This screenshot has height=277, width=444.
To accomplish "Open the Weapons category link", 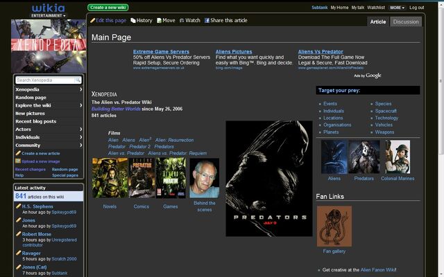I will point(384,132).
